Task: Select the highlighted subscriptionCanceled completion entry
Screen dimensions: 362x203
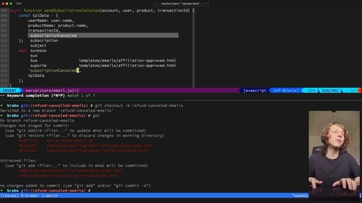Action: (103, 36)
